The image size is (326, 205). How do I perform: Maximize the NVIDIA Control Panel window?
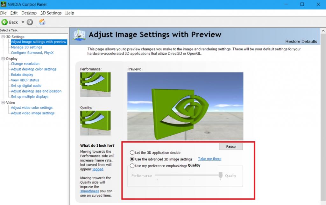point(302,4)
